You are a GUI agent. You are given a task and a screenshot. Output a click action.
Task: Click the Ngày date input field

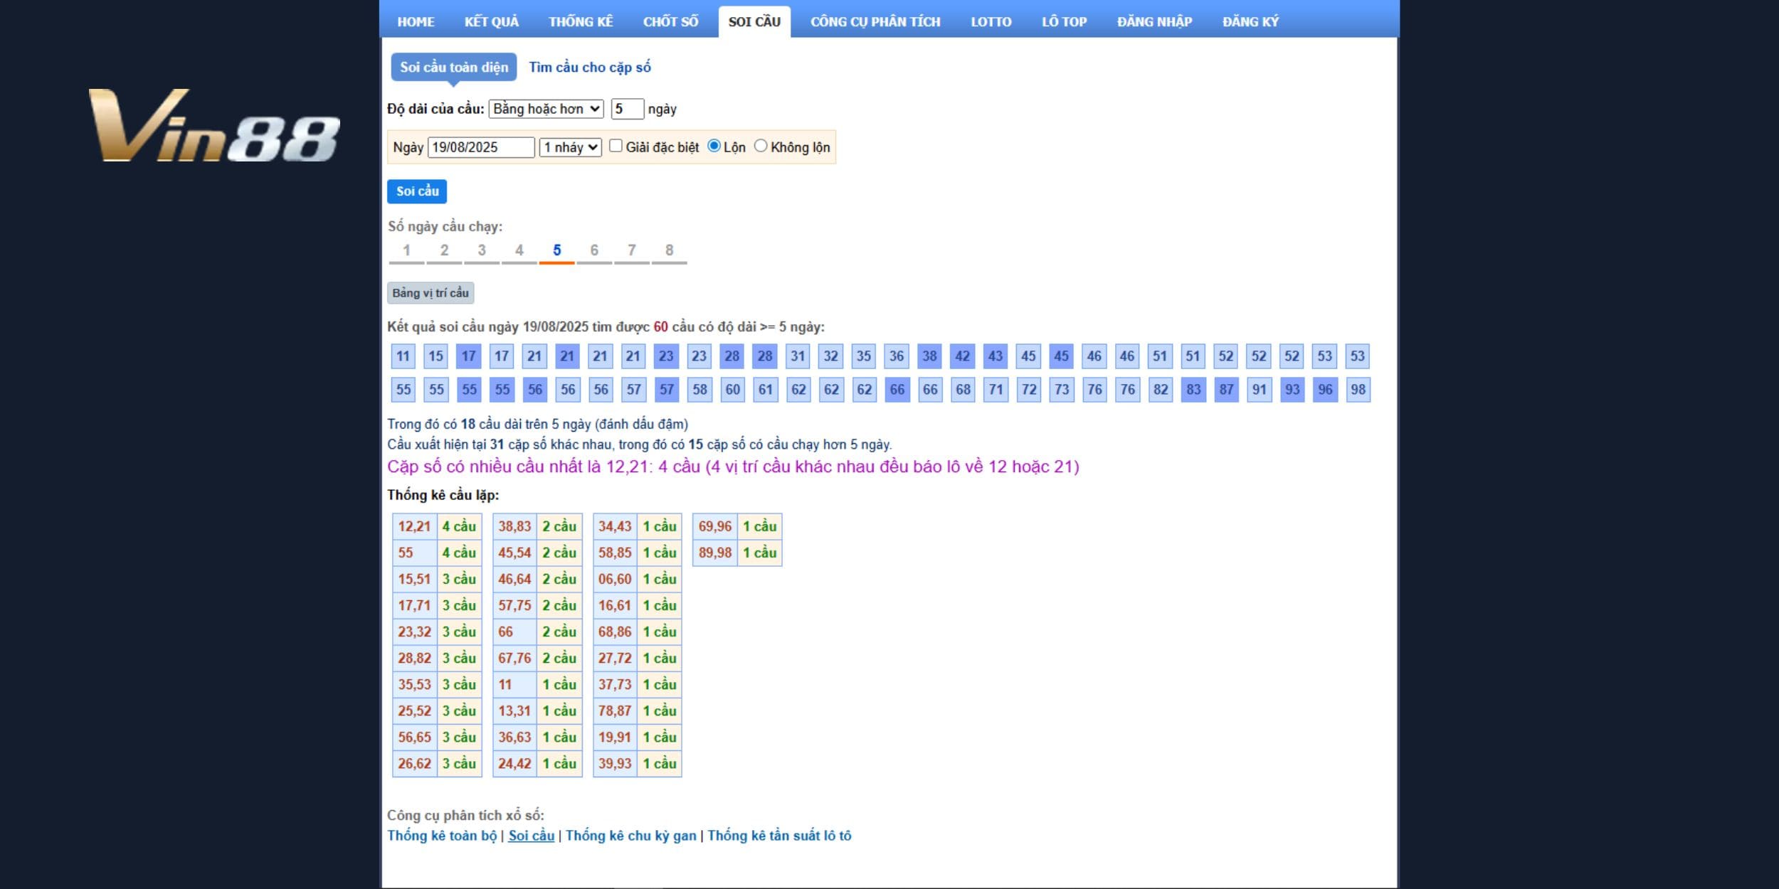tap(480, 147)
